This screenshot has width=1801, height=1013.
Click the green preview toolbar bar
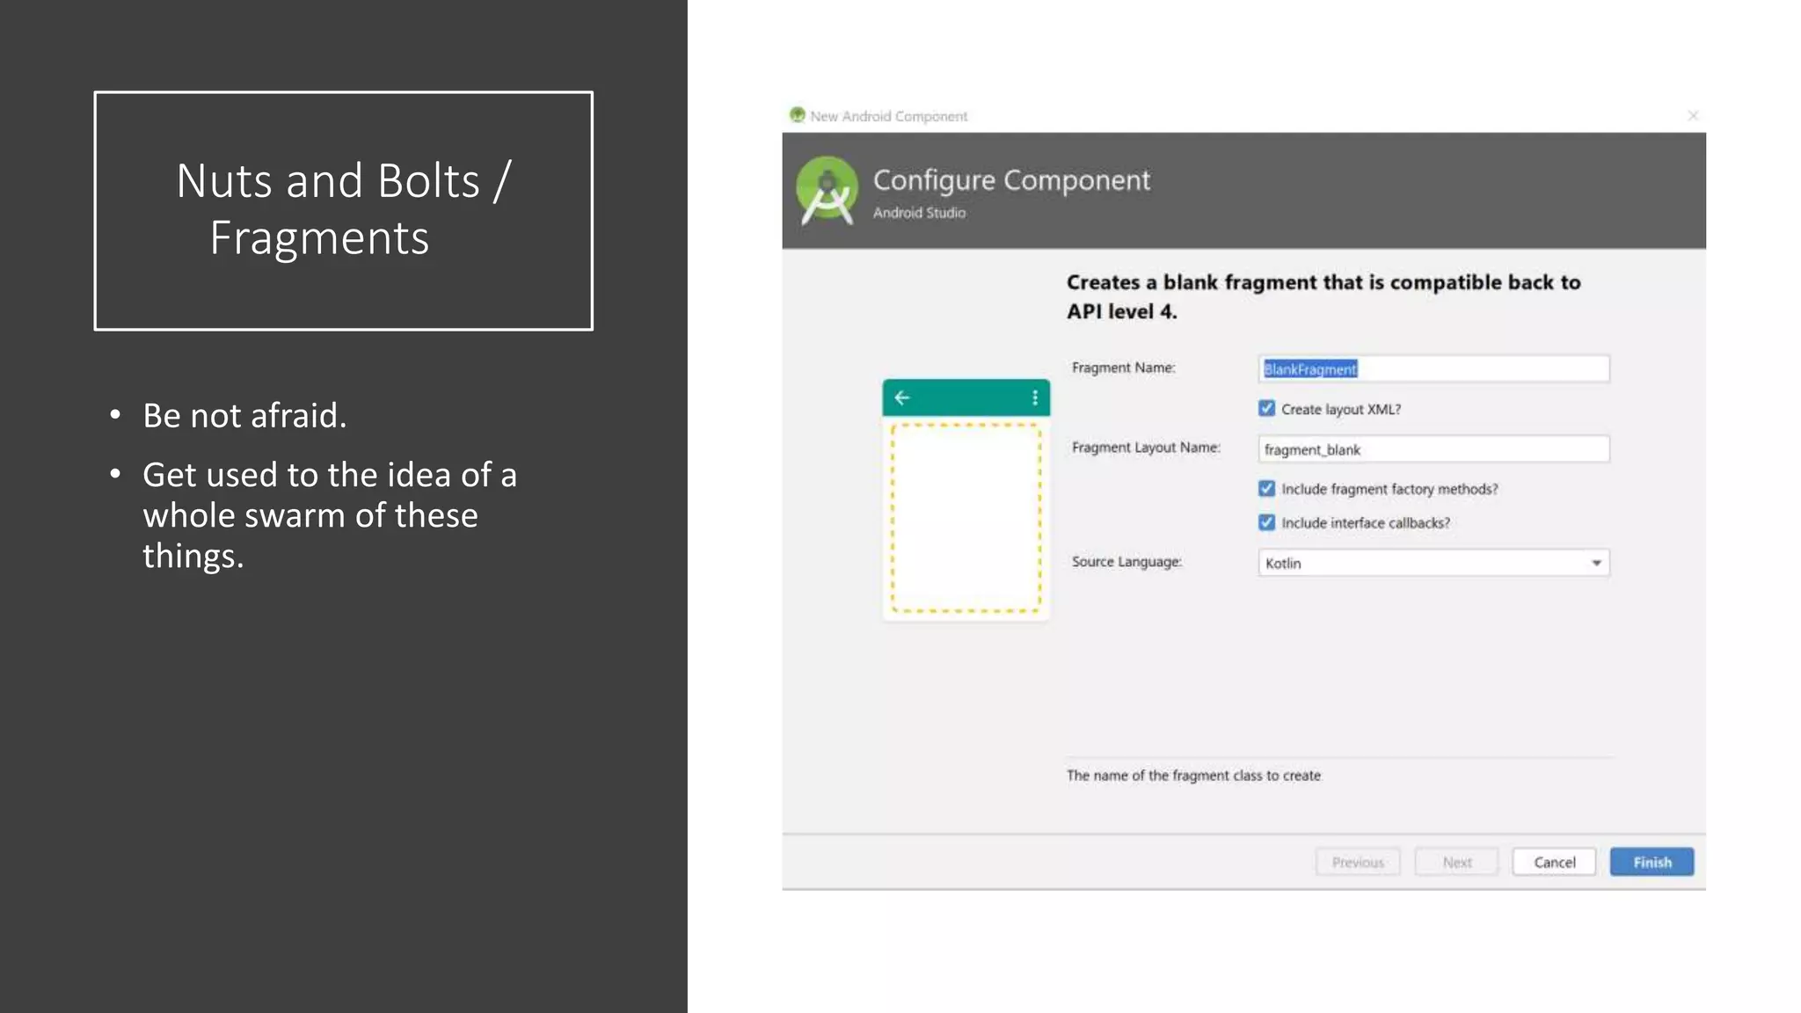tap(967, 397)
